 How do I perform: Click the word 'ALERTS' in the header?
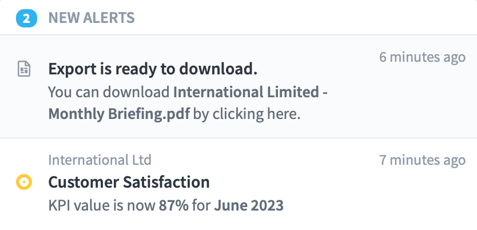click(x=109, y=18)
